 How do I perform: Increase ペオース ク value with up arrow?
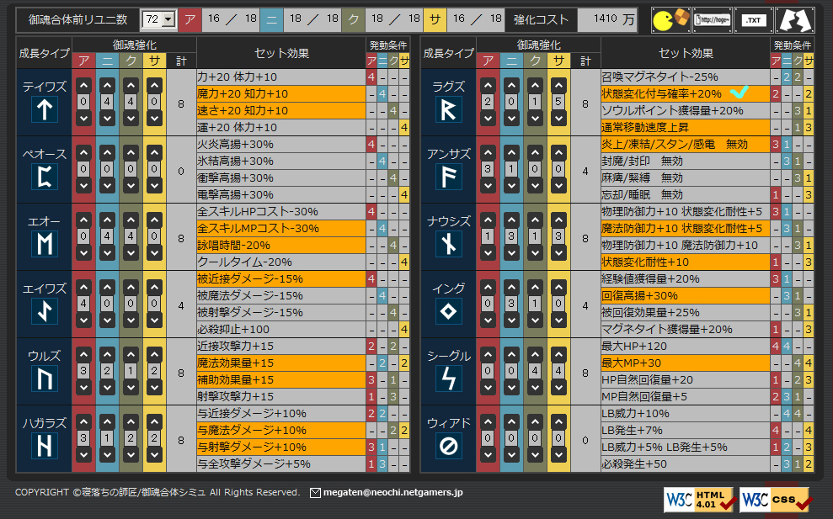click(x=131, y=152)
